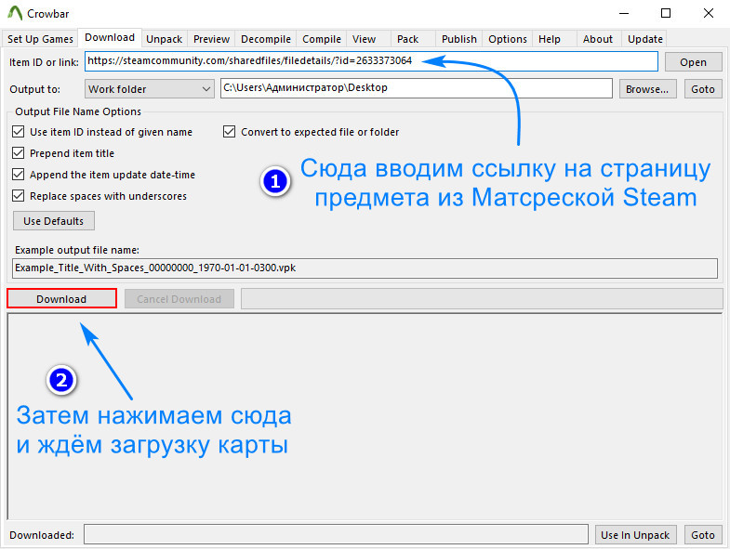The image size is (730, 549).
Task: Open the Set Up Games tab
Action: click(40, 39)
